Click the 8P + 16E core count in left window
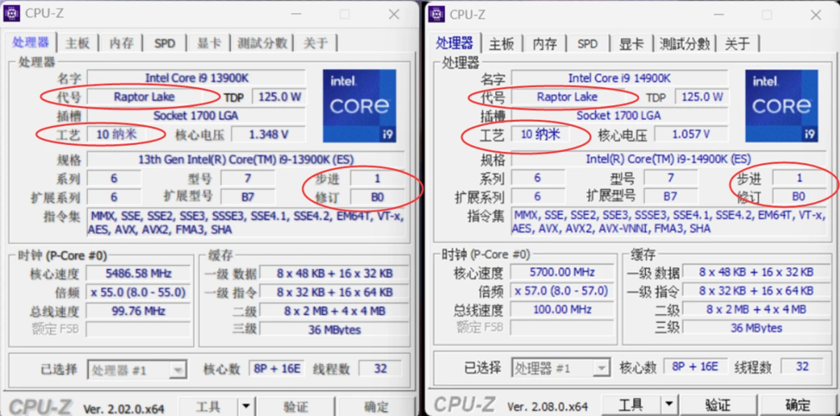840x416 pixels. (277, 369)
